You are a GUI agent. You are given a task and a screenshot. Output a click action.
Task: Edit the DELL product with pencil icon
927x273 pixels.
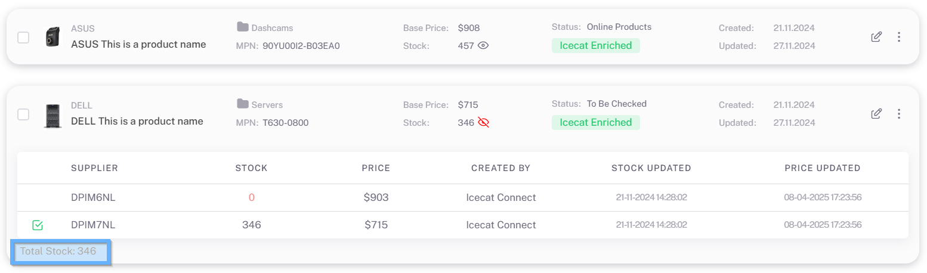click(876, 113)
